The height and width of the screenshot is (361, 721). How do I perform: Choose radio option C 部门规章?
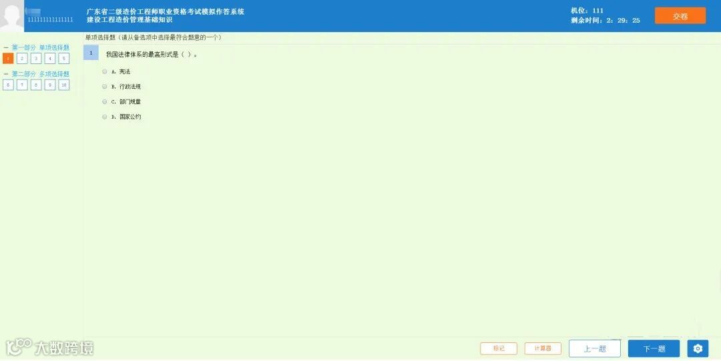point(104,101)
